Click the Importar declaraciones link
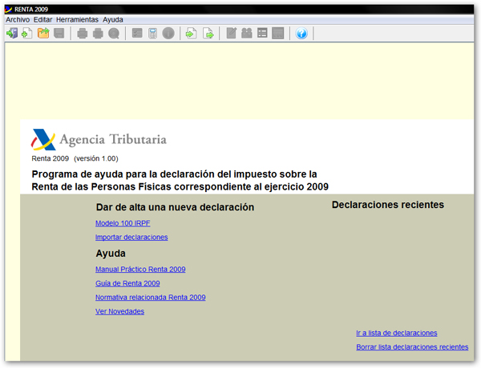Screen dimensions: 481x368 click(x=131, y=238)
